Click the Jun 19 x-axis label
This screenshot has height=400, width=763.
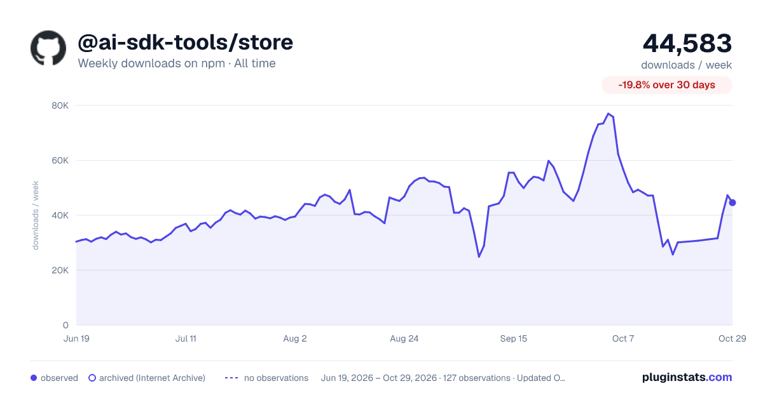[76, 338]
